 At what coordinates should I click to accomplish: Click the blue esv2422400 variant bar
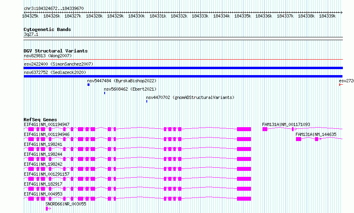(183, 68)
